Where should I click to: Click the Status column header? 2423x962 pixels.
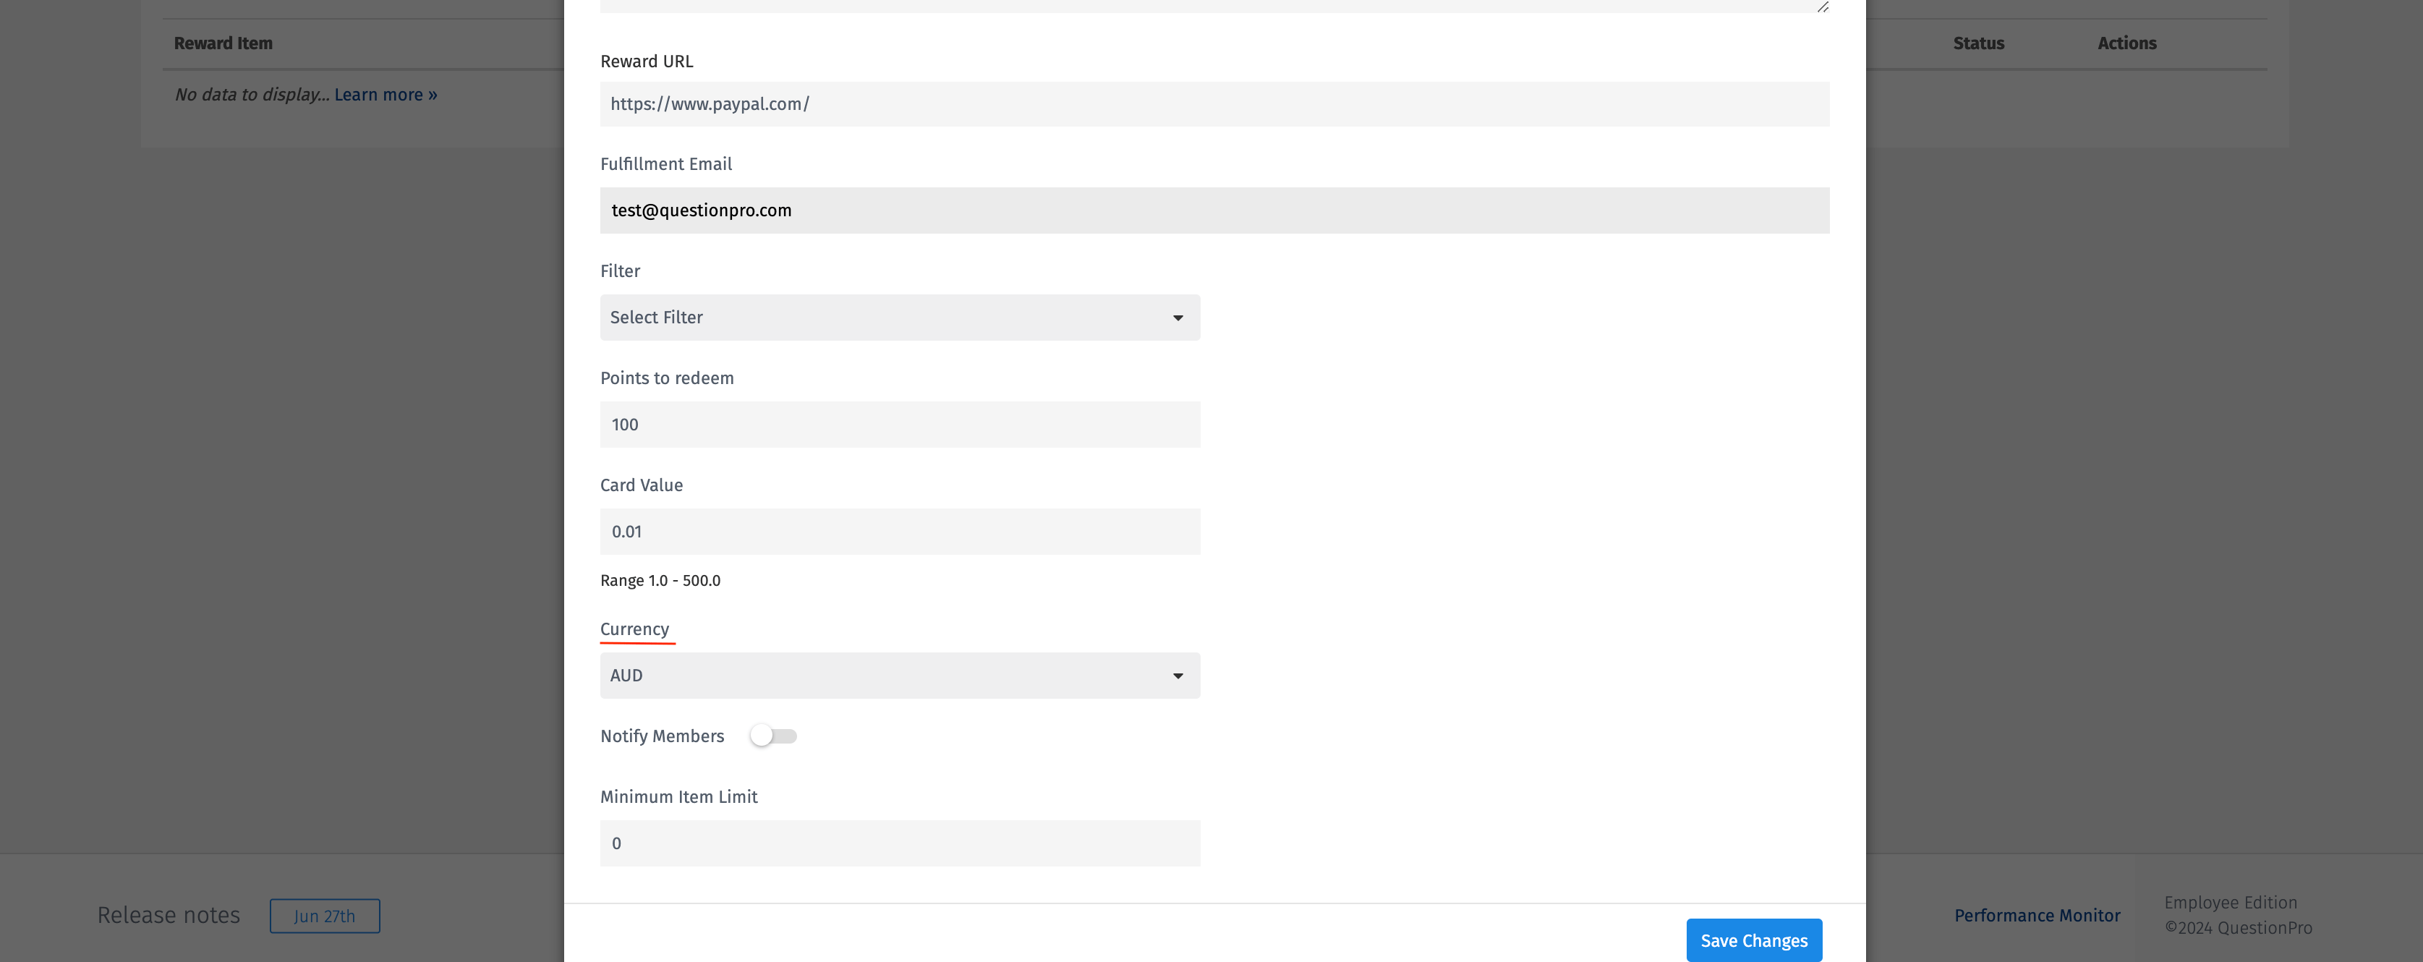tap(1978, 43)
